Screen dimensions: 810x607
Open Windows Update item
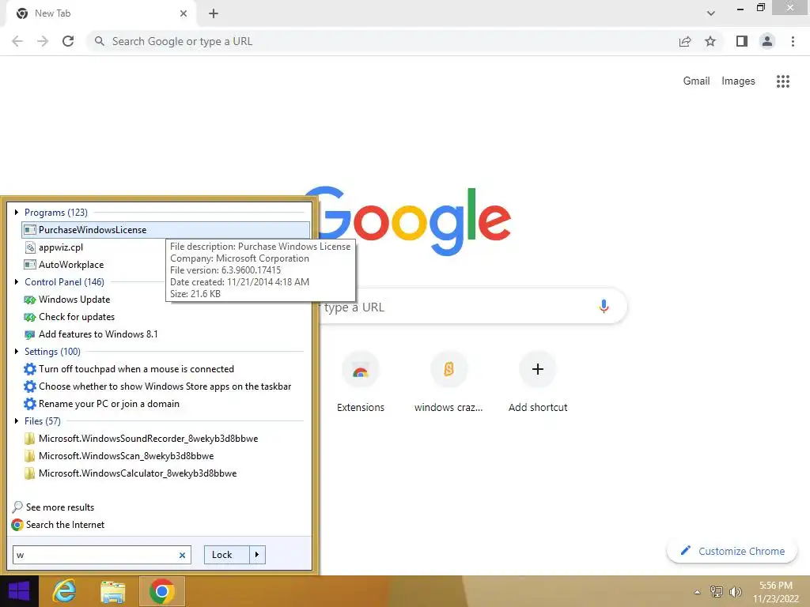(67, 300)
